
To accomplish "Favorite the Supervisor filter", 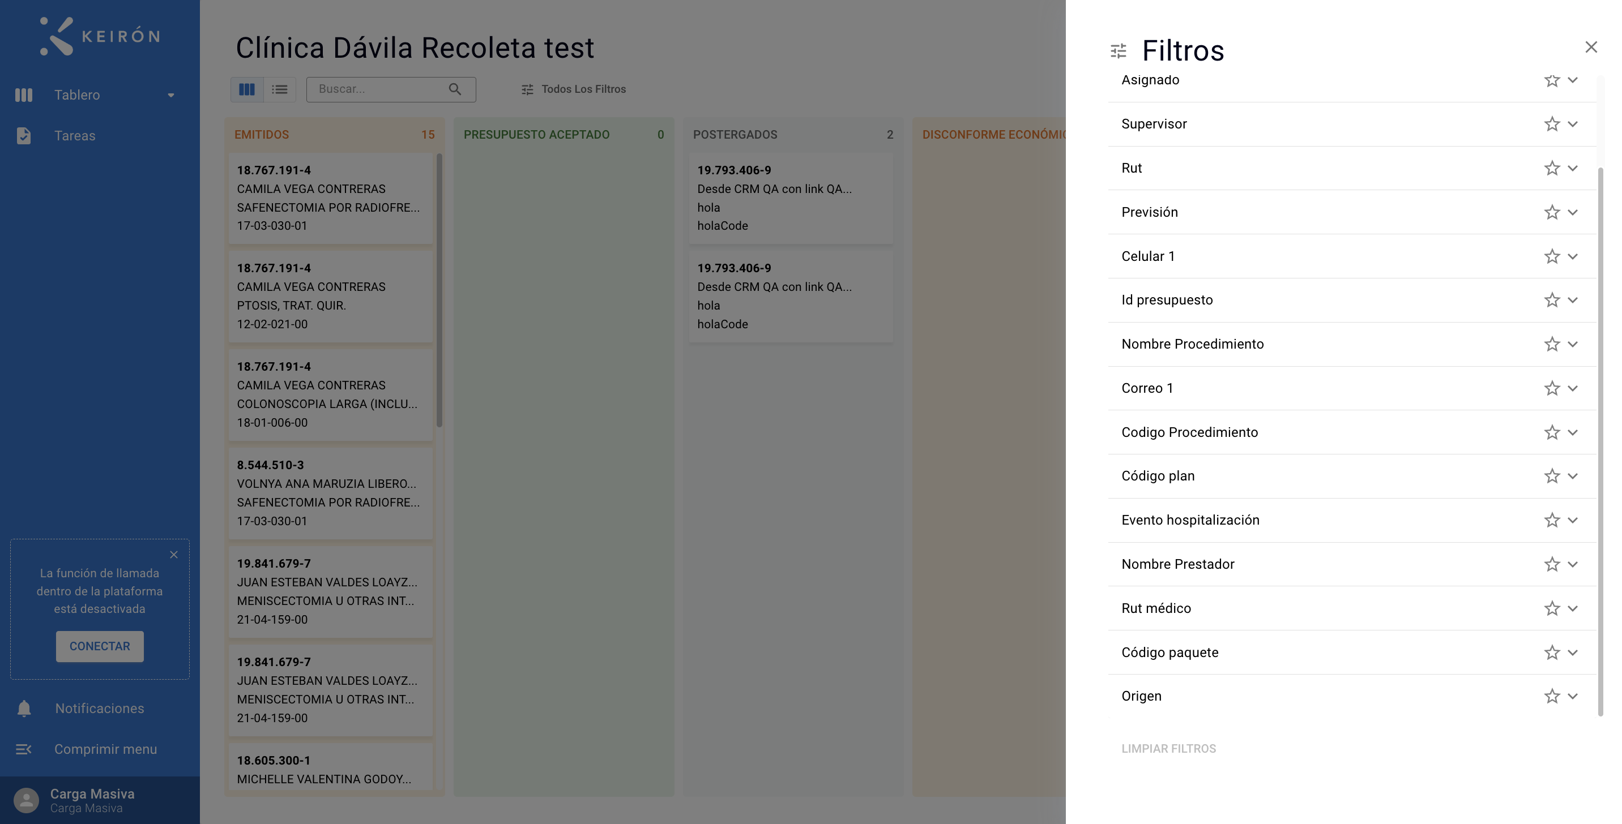I will 1551,124.
